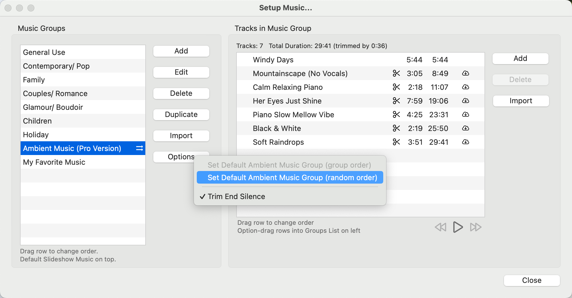Screen dimensions: 572x298
Task: Click Import button in Tracks panel
Action: pyautogui.click(x=521, y=101)
